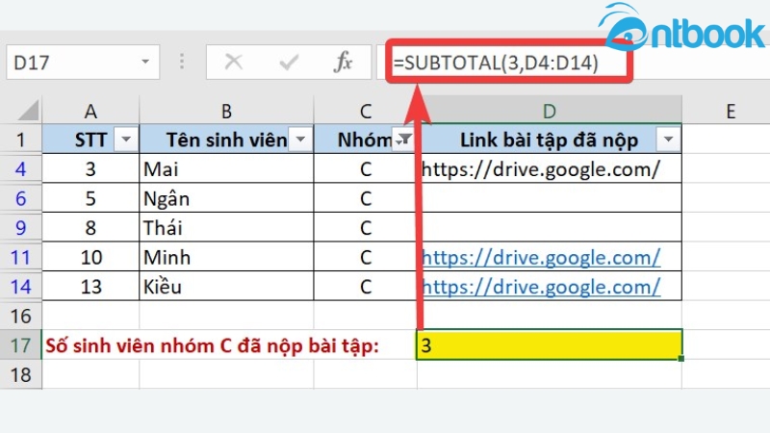Image resolution: width=770 pixels, height=433 pixels.
Task: Open the Tên sinh viên filter dropdown
Action: click(300, 140)
